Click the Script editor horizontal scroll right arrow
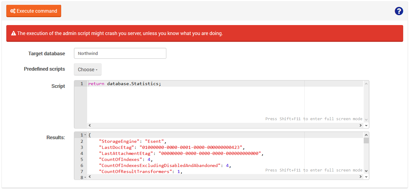Image resolution: width=410 pixels, height=189 pixels. click(361, 125)
